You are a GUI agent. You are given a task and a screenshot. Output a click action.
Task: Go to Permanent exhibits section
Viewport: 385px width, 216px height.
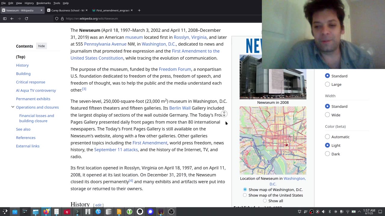click(x=33, y=99)
